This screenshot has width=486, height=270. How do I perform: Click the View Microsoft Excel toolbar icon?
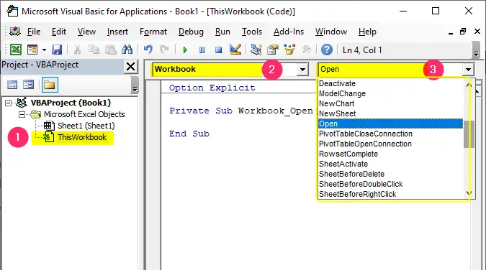(16, 50)
